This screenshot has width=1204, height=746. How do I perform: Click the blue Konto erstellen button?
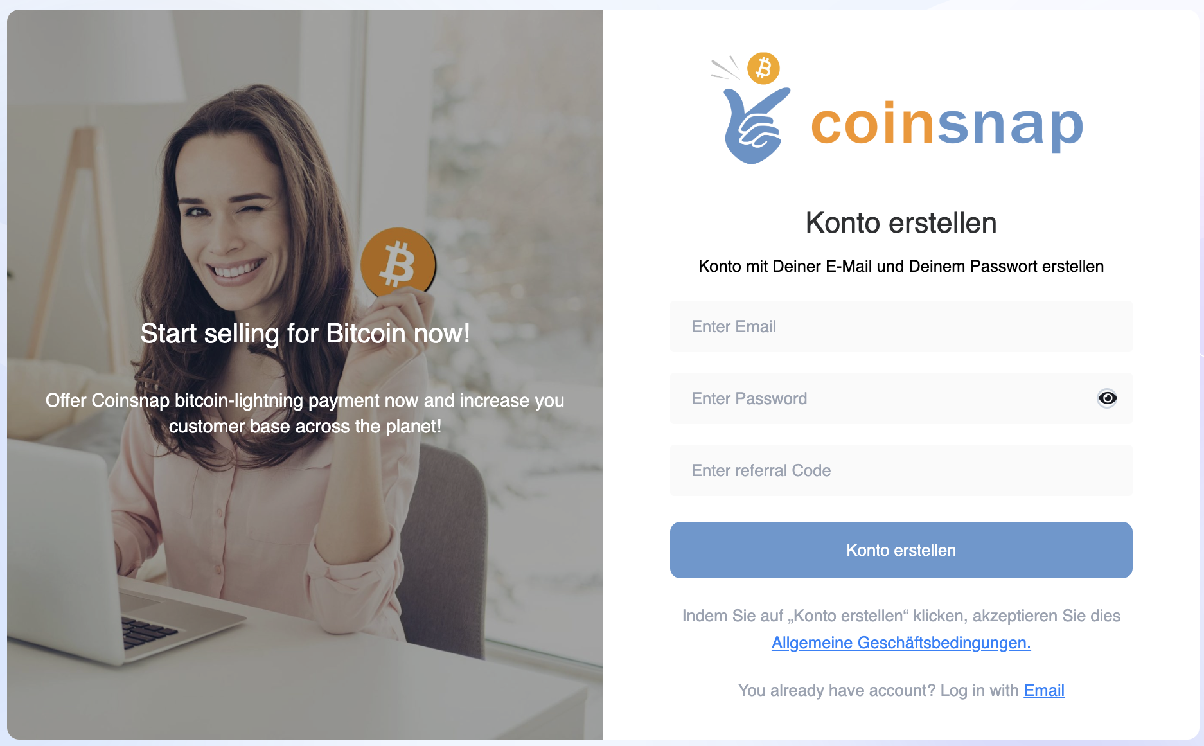point(901,550)
